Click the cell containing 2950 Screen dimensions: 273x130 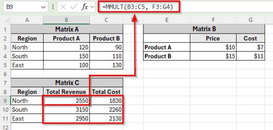pyautogui.click(x=66, y=119)
